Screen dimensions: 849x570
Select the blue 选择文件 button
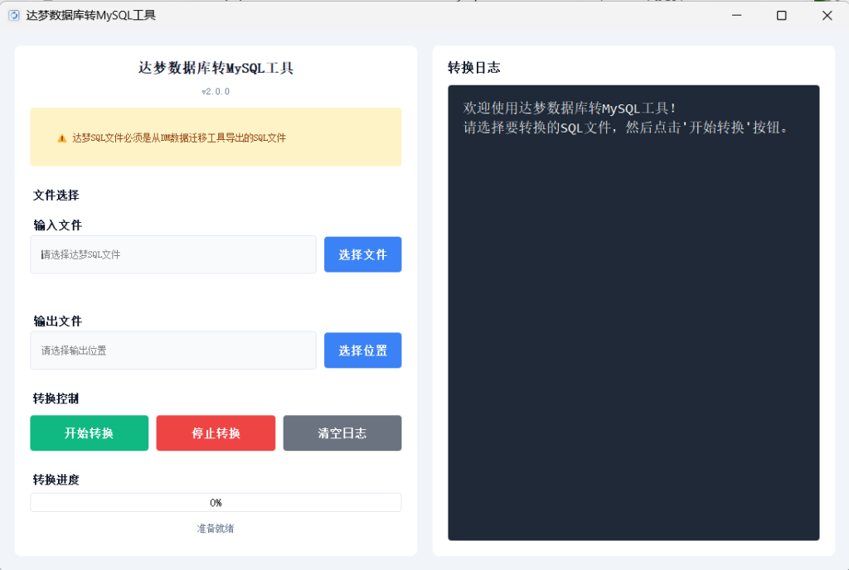[362, 254]
